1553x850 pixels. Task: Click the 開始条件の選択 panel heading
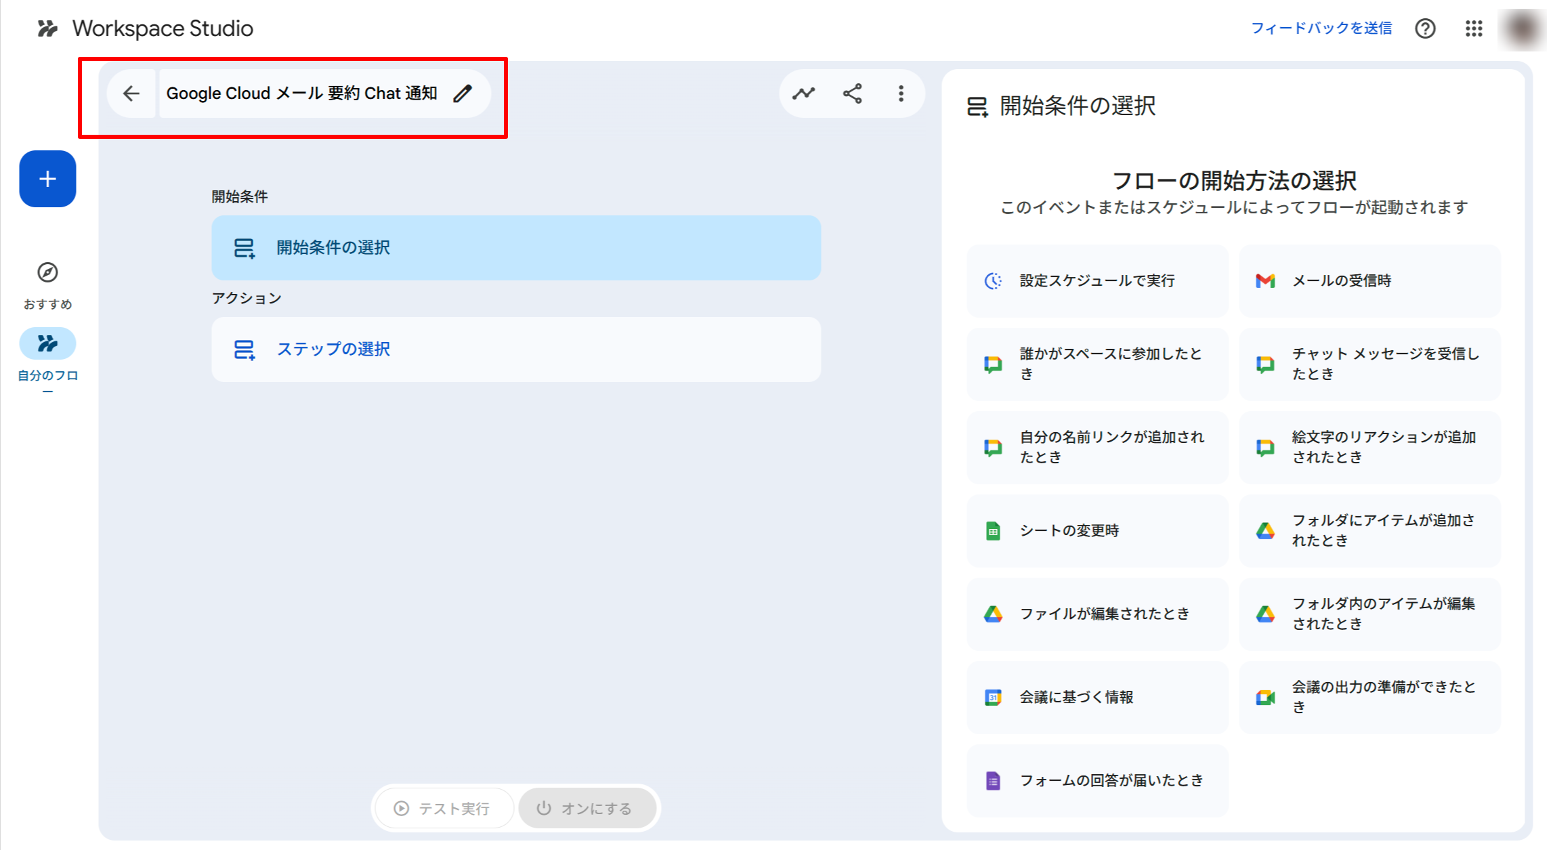pos(1078,106)
